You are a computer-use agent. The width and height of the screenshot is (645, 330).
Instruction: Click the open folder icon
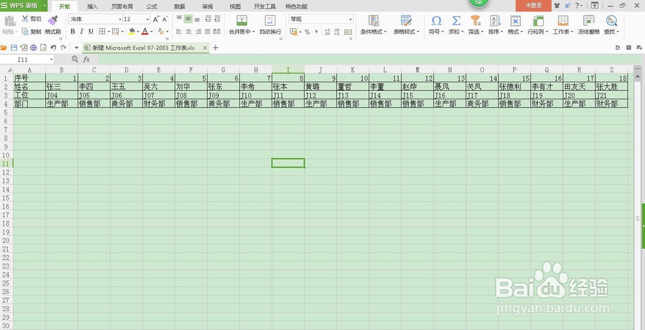click(4, 48)
